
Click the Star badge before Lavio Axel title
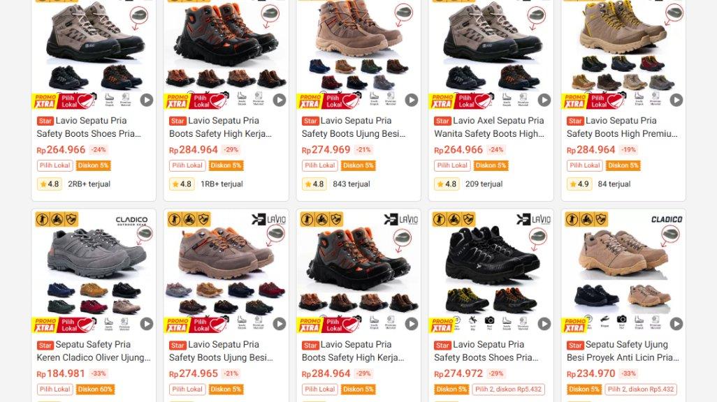pos(442,121)
